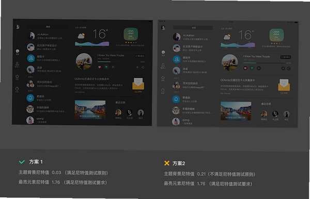Like the song with the heart icon in gray 方案2

tap(245, 68)
